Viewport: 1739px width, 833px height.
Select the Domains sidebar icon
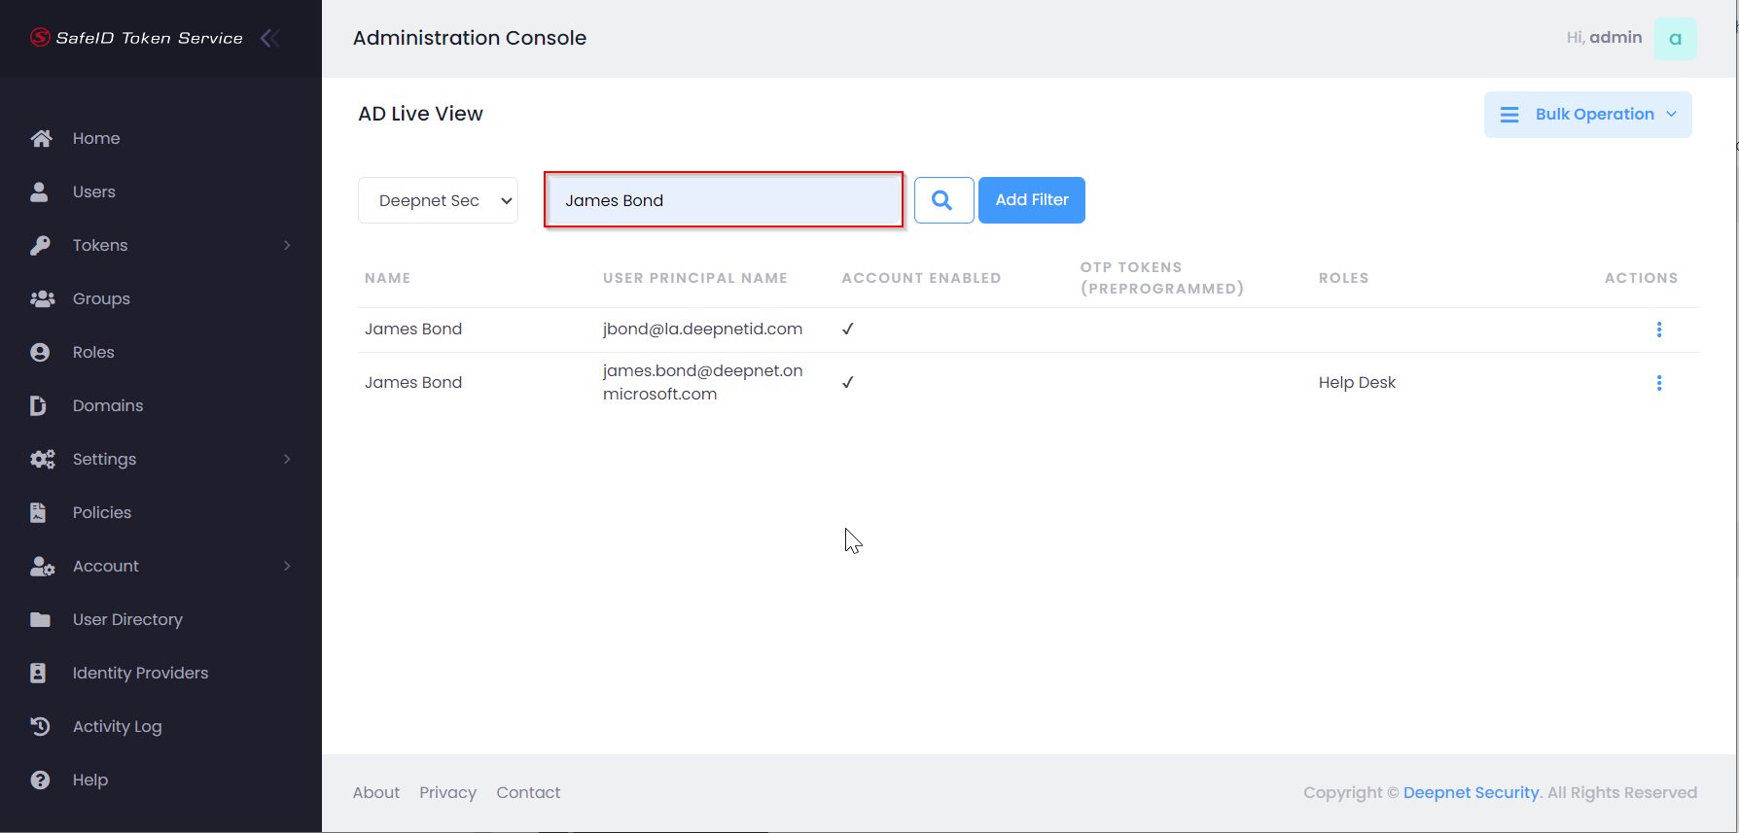(x=39, y=405)
